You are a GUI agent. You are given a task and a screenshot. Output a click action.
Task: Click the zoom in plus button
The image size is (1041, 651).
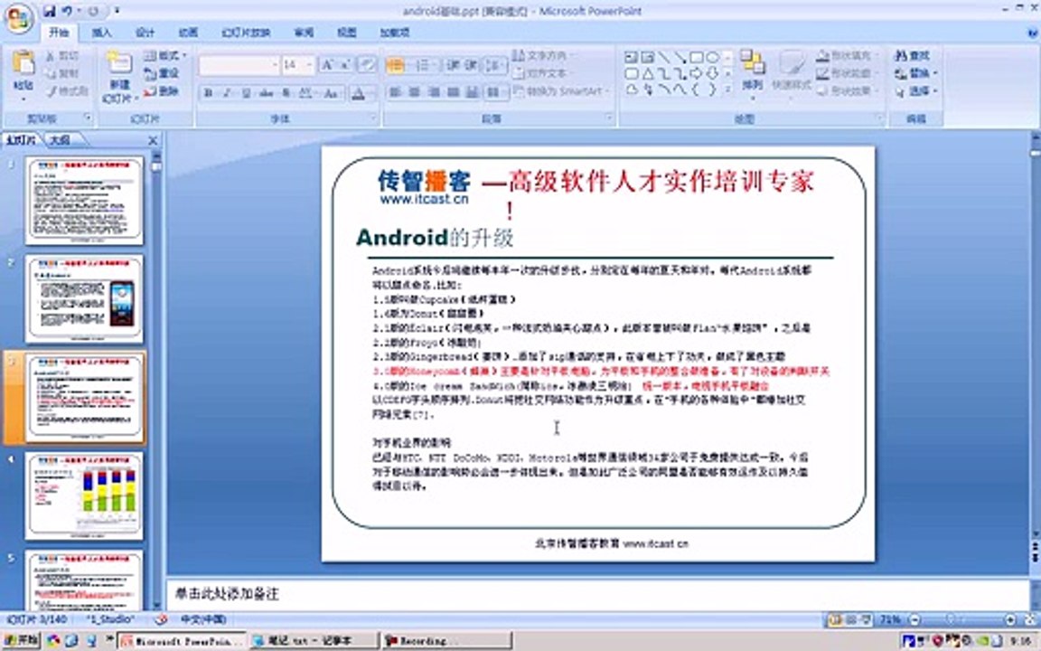(x=1010, y=619)
